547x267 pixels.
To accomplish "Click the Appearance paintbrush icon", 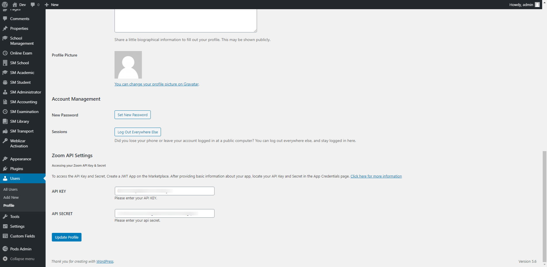I will pyautogui.click(x=5, y=159).
